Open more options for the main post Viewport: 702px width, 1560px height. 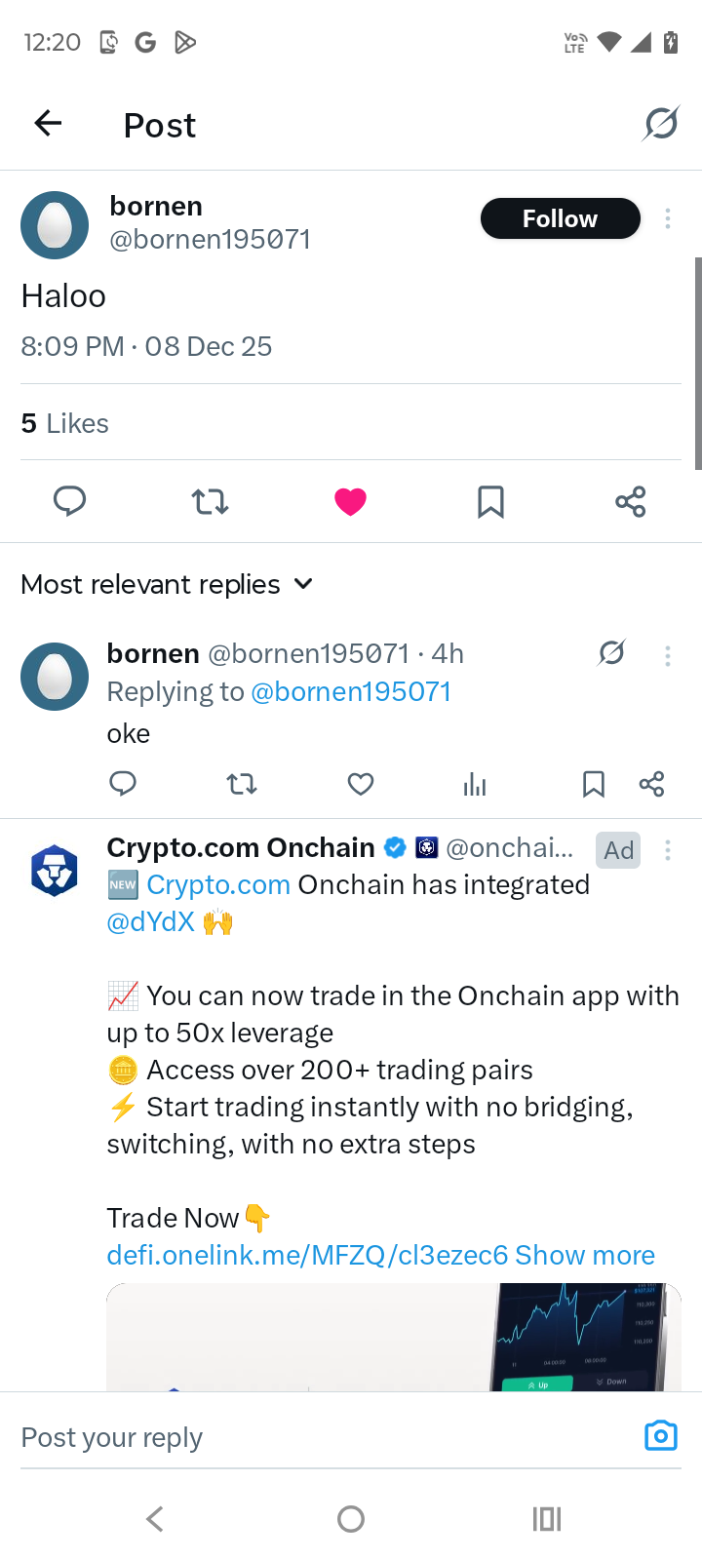668,219
